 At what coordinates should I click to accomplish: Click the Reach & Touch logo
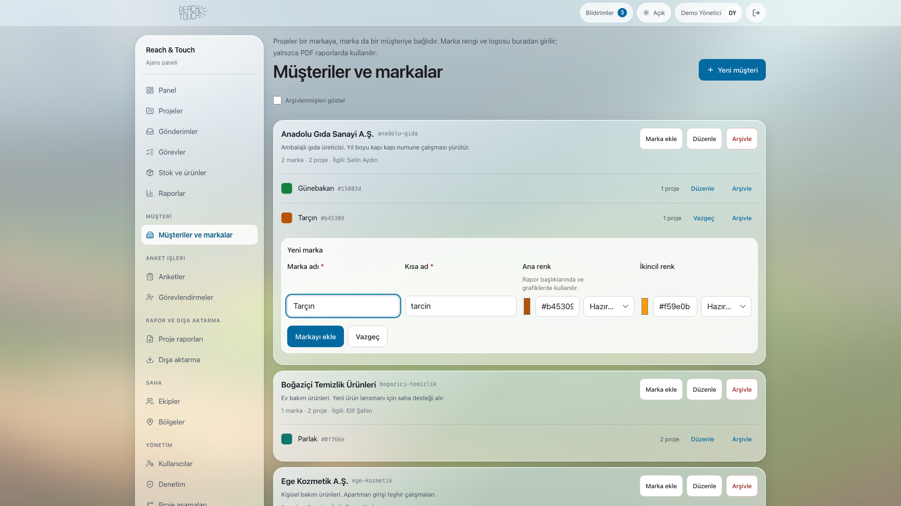pos(193,13)
